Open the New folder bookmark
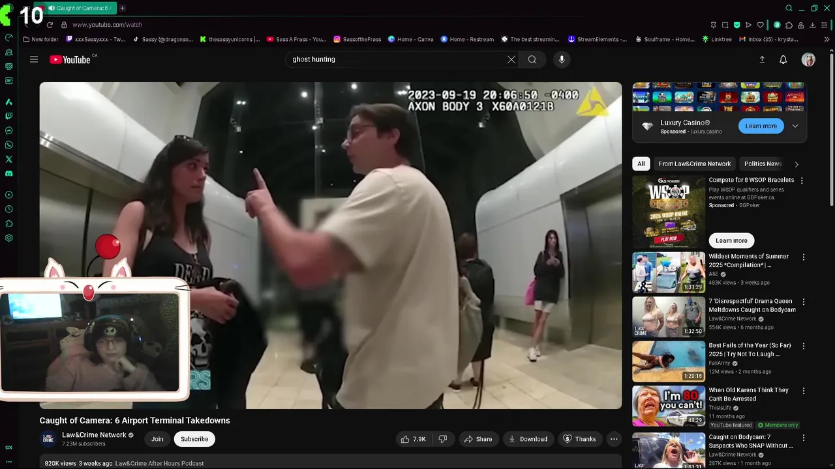 [x=40, y=39]
